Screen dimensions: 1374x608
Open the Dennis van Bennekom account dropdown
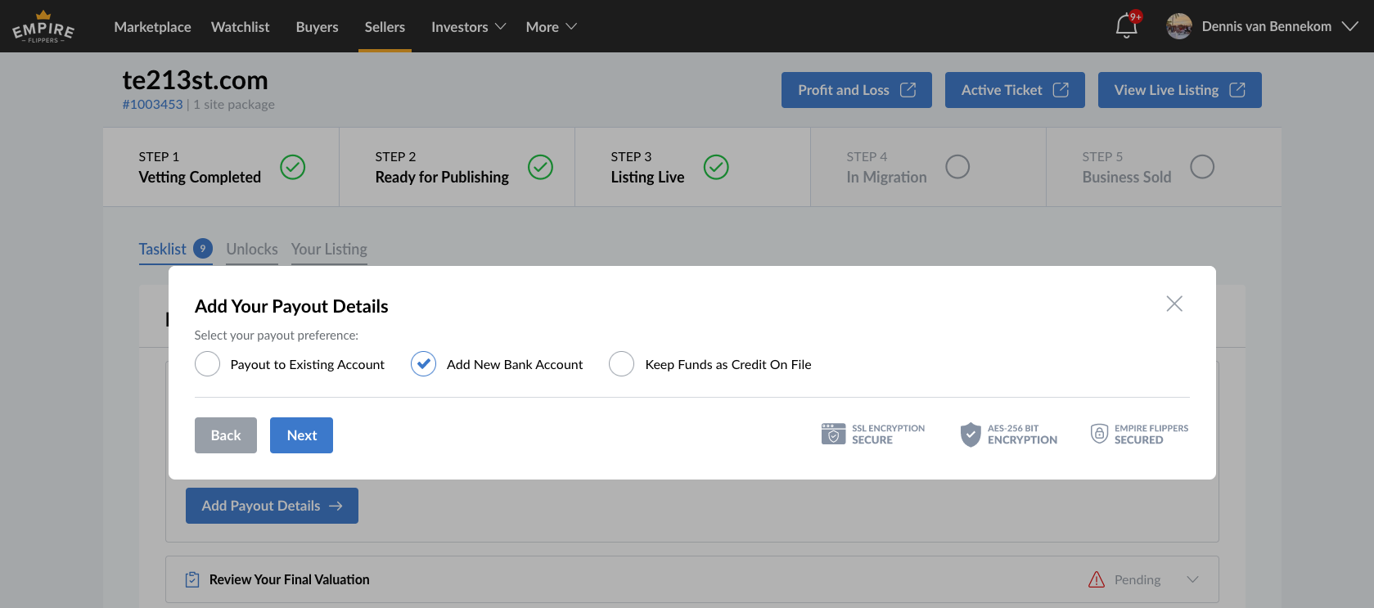(x=1280, y=26)
